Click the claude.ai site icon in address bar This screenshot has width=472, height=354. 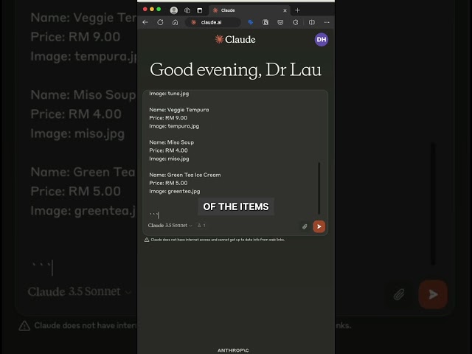[193, 22]
